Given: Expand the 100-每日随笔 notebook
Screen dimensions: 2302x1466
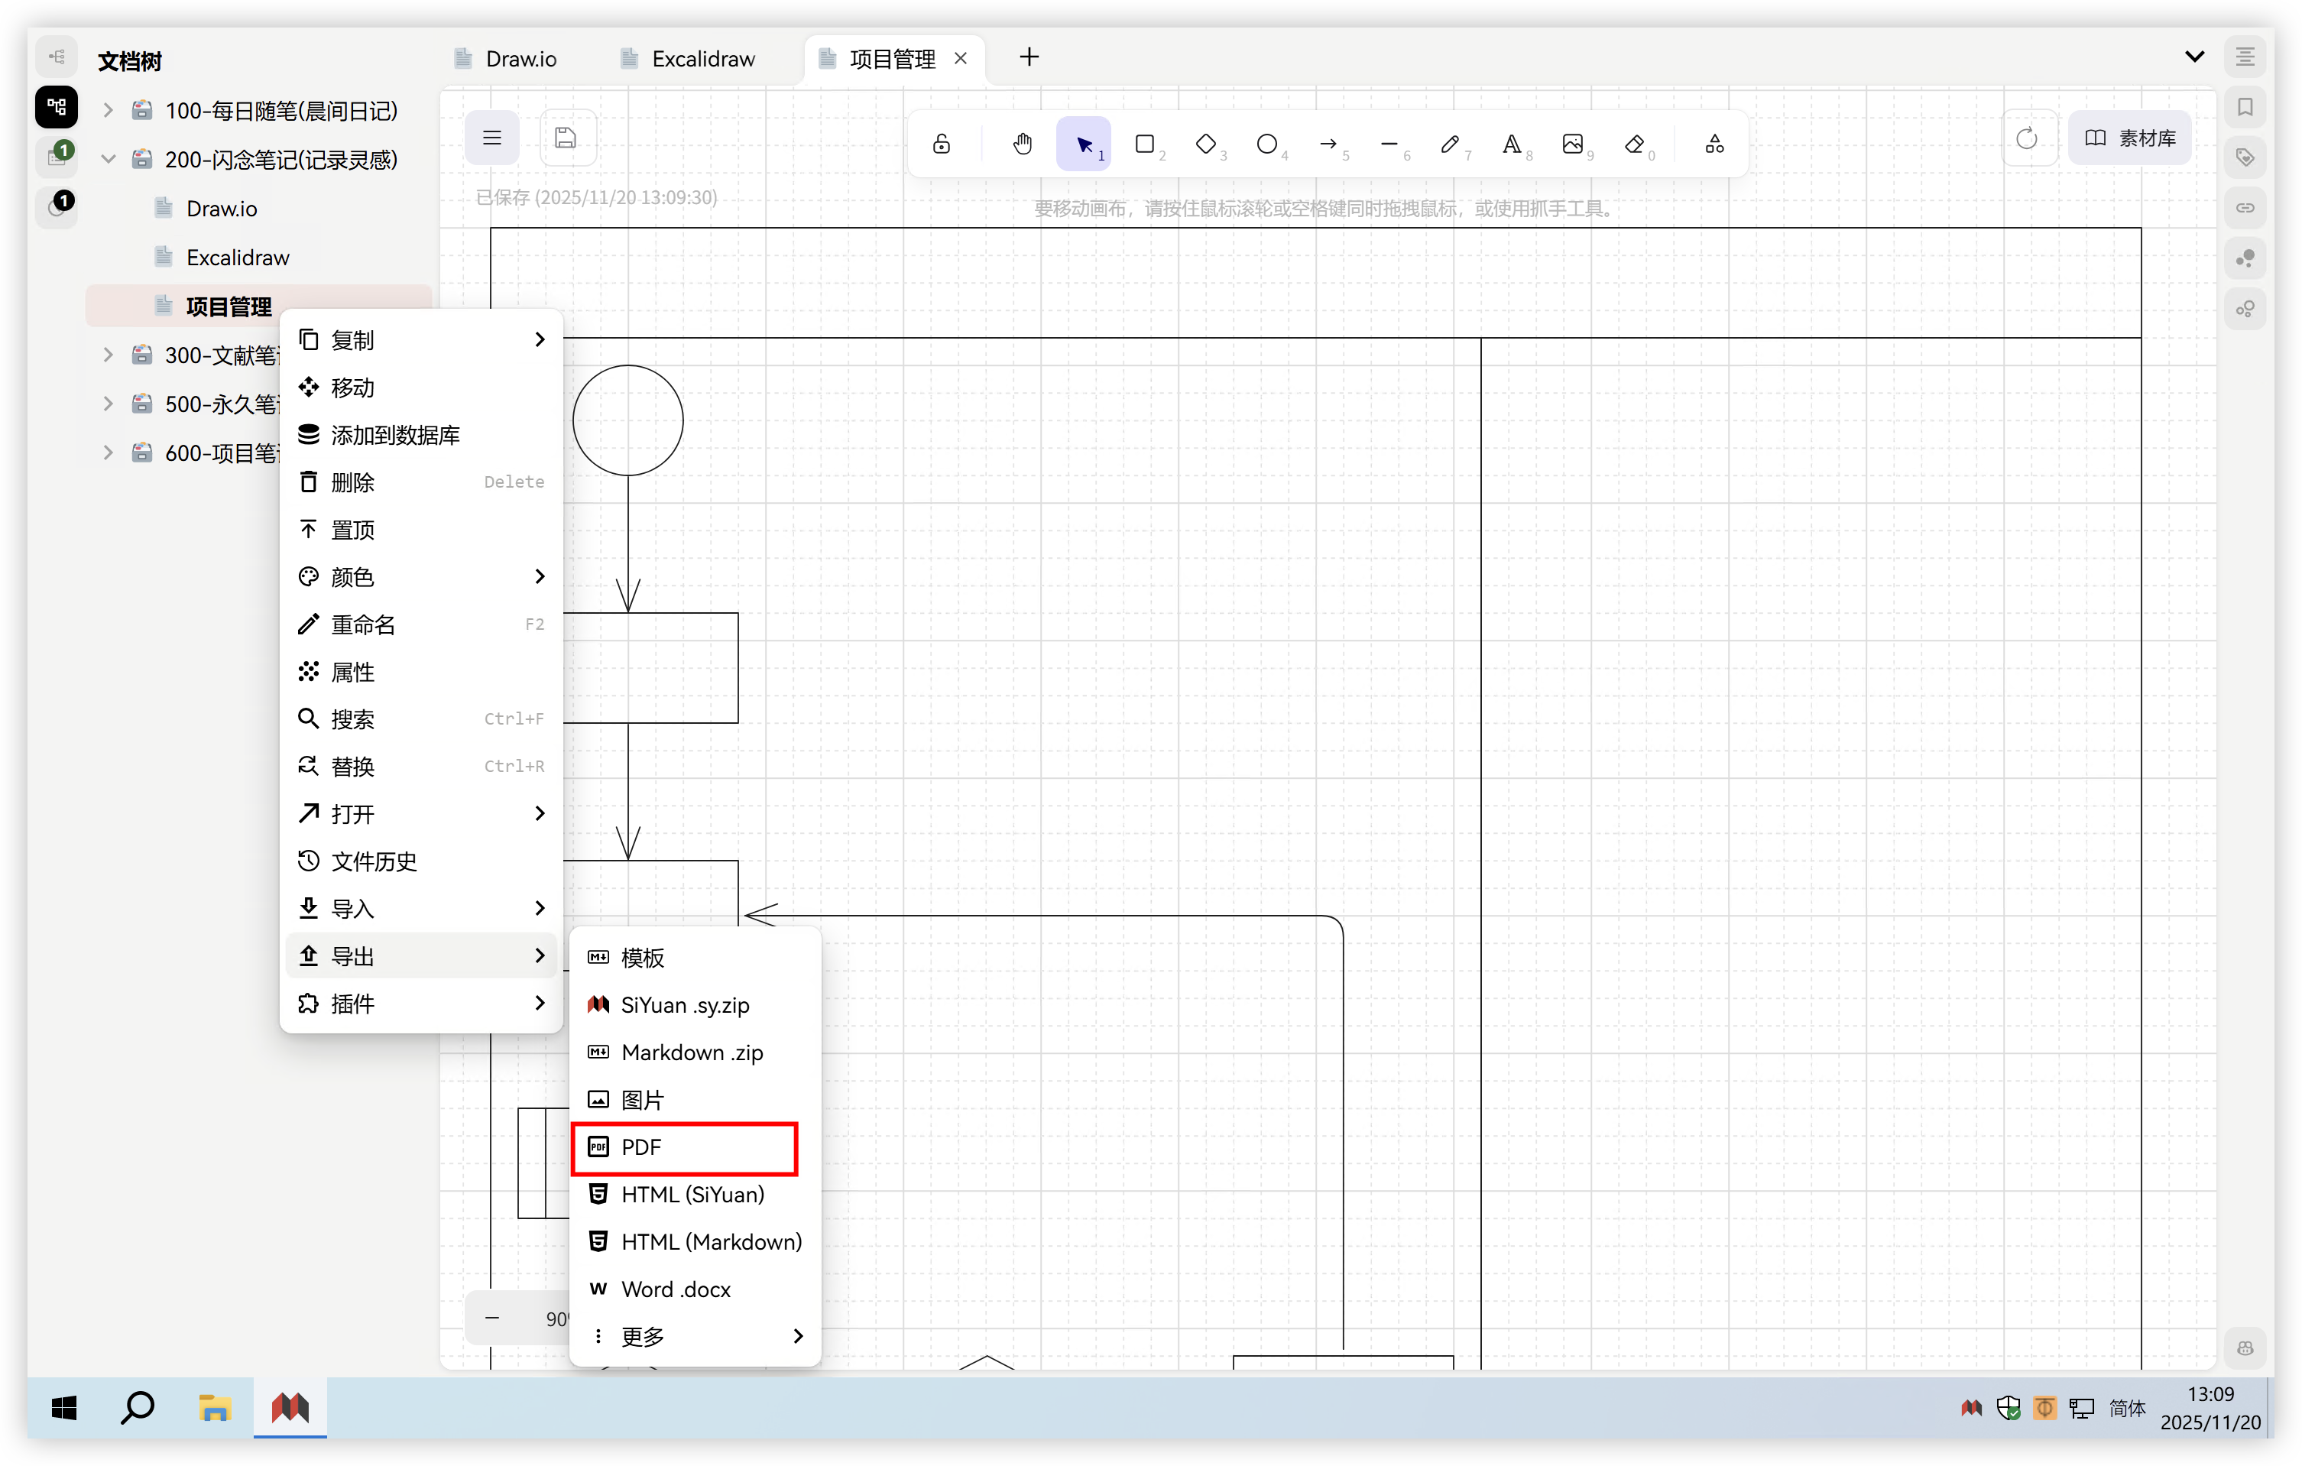Looking at the screenshot, I should (x=108, y=110).
